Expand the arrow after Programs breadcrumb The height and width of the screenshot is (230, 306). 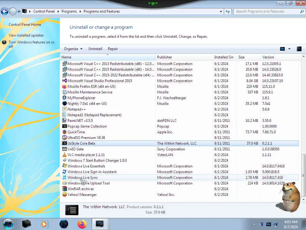[80, 12]
